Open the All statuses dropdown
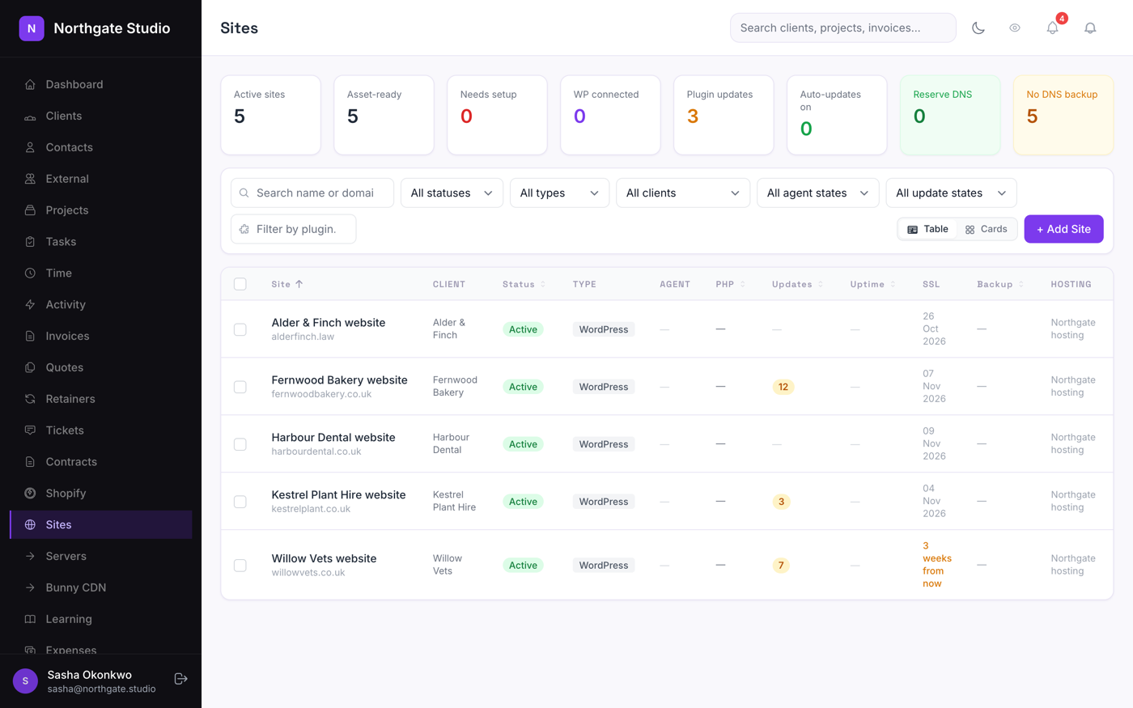This screenshot has width=1133, height=708. [x=452, y=193]
